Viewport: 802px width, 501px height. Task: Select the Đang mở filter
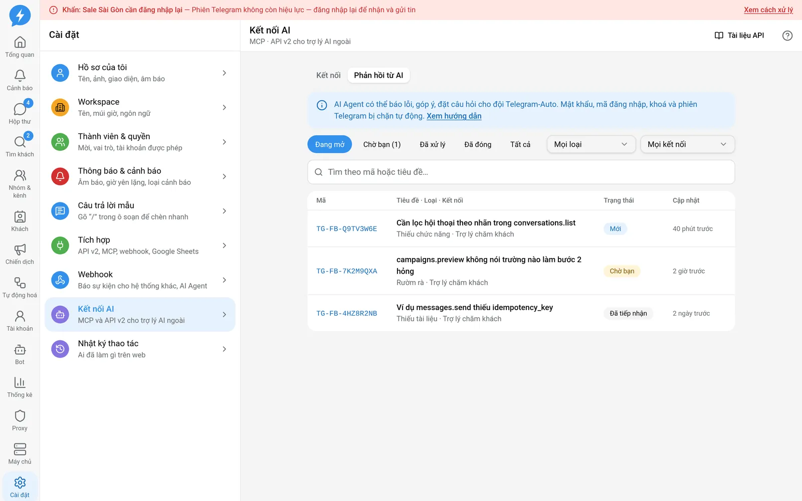[329, 144]
